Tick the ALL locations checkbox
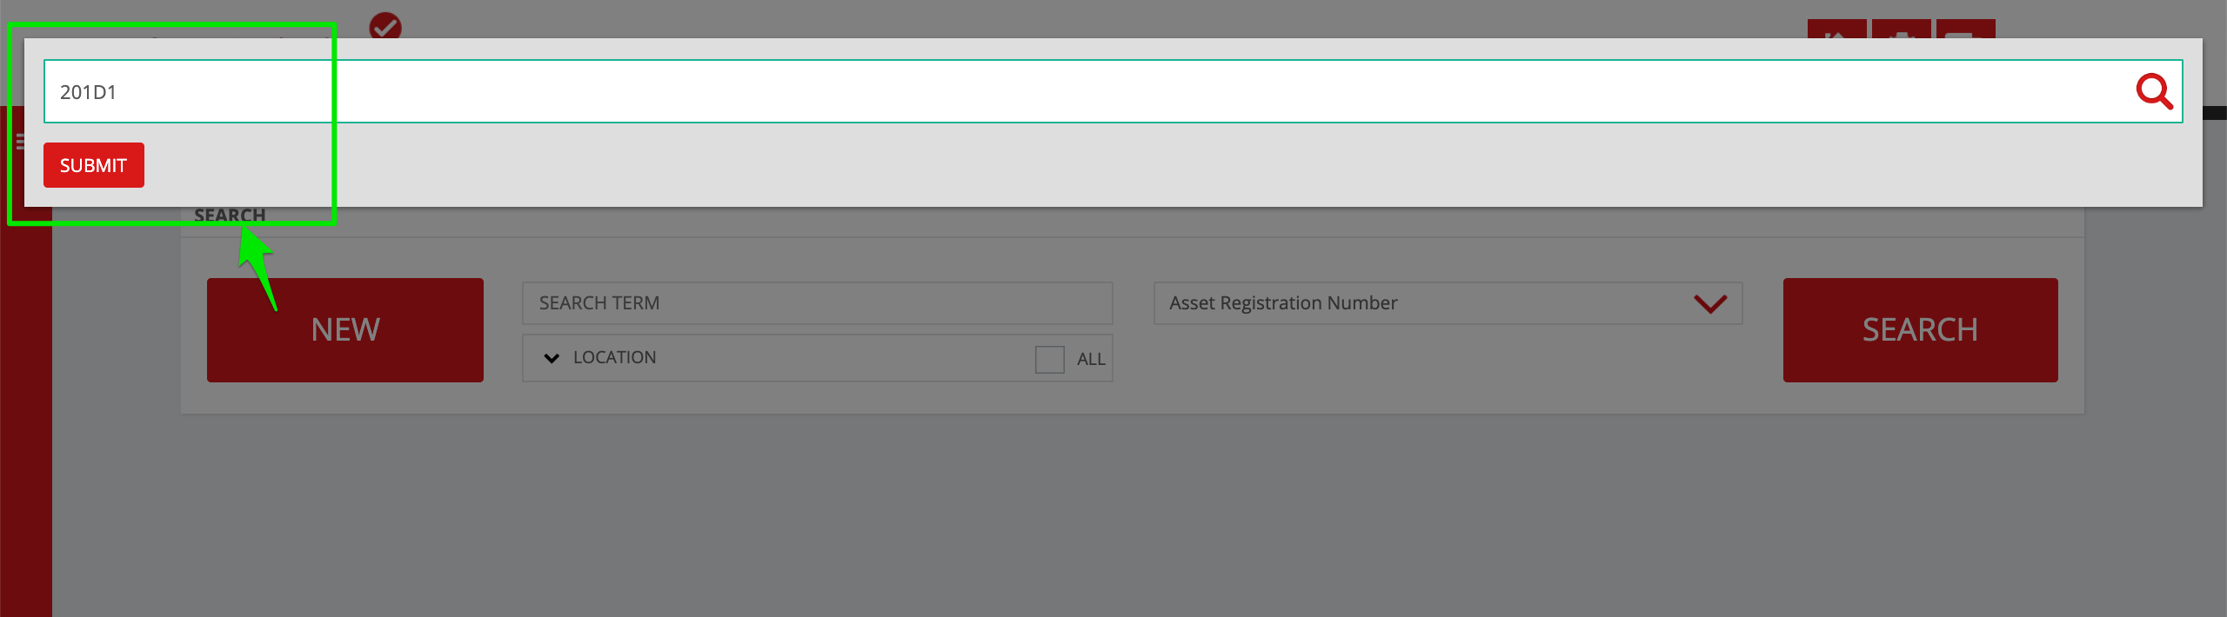2227x617 pixels. [x=1049, y=359]
